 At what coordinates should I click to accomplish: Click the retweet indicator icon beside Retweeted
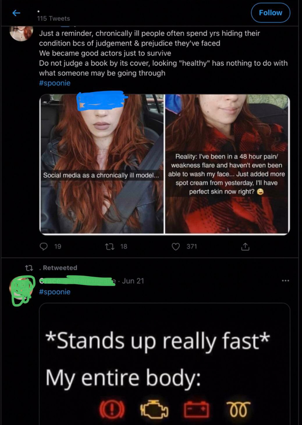(x=29, y=268)
